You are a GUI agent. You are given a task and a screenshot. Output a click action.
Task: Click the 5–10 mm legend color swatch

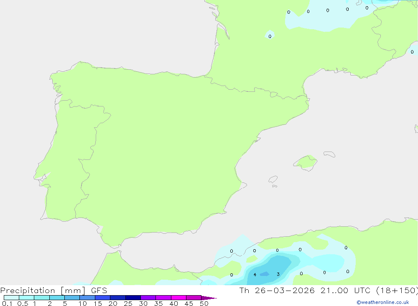(x=72, y=298)
